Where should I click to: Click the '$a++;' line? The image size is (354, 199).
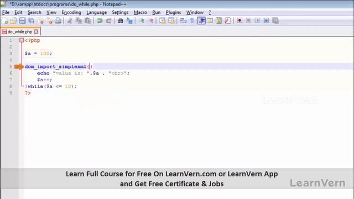tap(44, 80)
